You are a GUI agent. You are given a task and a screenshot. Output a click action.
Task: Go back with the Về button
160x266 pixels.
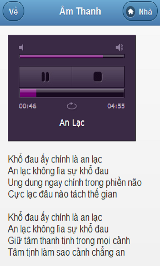click(x=13, y=11)
